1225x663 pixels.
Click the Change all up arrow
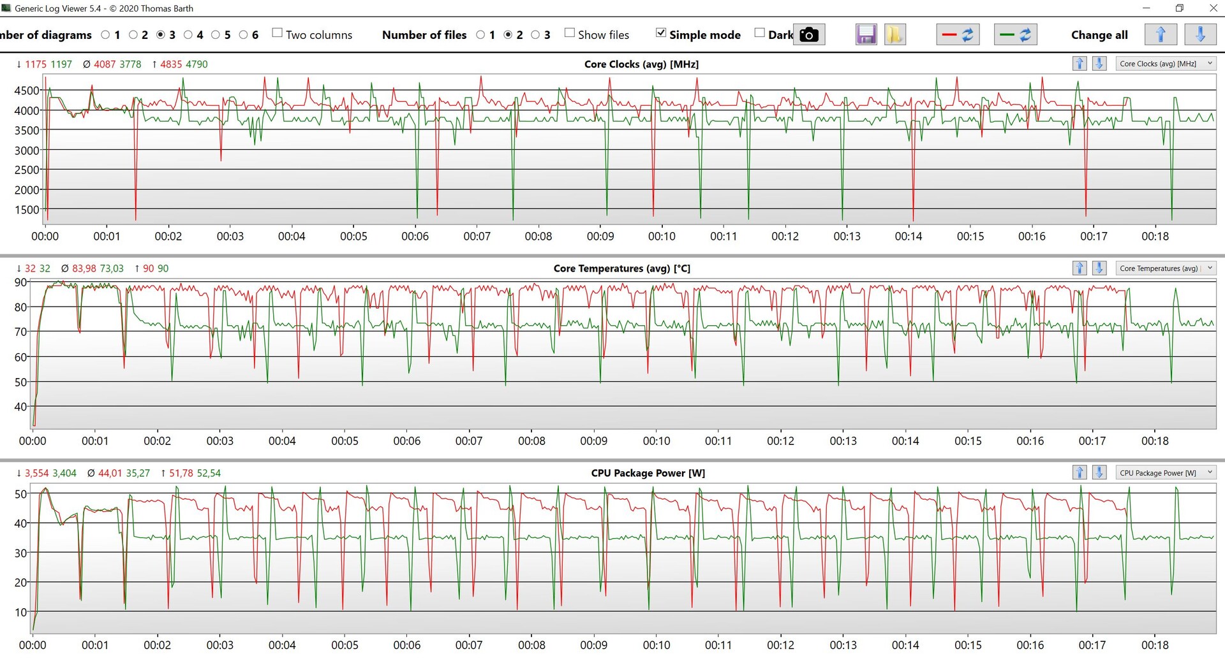[1161, 34]
